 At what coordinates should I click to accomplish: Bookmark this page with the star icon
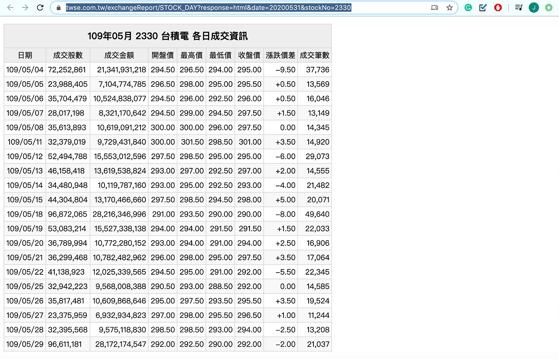click(450, 8)
